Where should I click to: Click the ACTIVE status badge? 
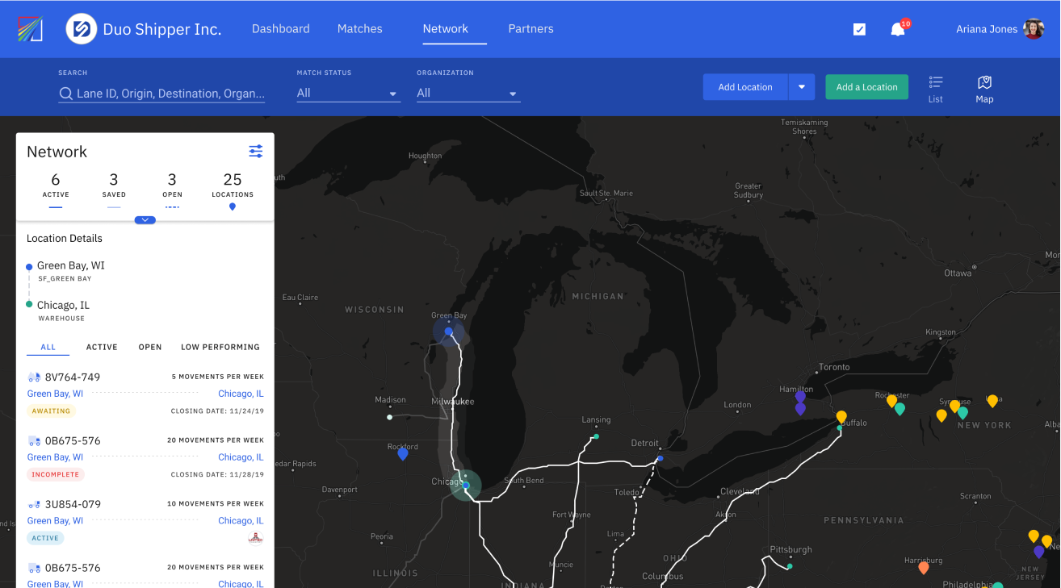click(x=45, y=538)
